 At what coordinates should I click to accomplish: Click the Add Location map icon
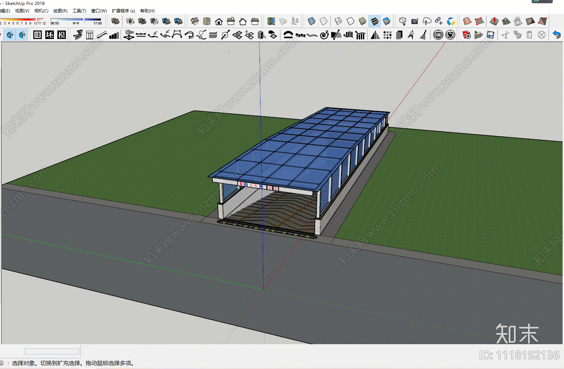[x=271, y=21]
